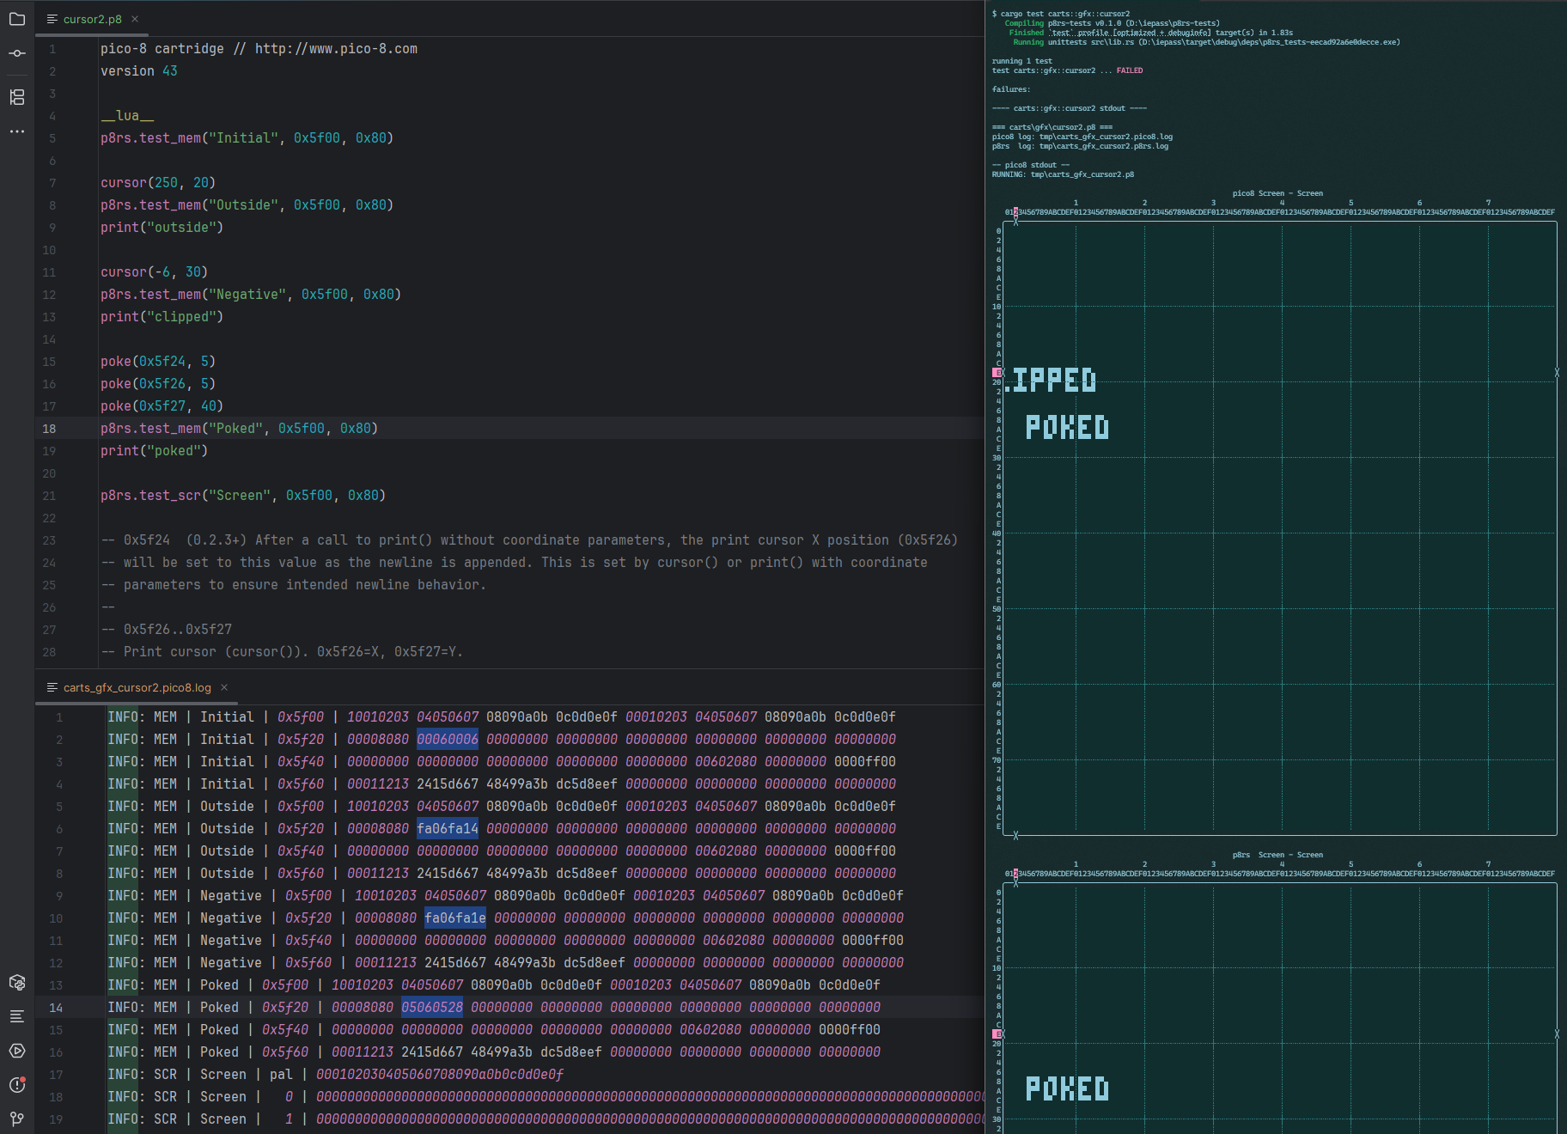Click the pico-8.com URL in line 1
This screenshot has width=1567, height=1134.
[336, 49]
